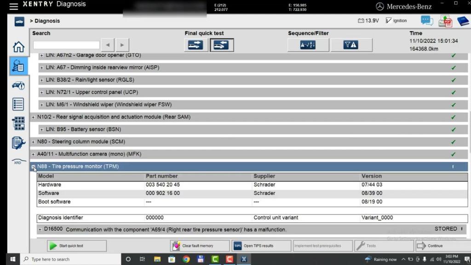
Task: Open Task View on taskbar
Action: coord(143,259)
